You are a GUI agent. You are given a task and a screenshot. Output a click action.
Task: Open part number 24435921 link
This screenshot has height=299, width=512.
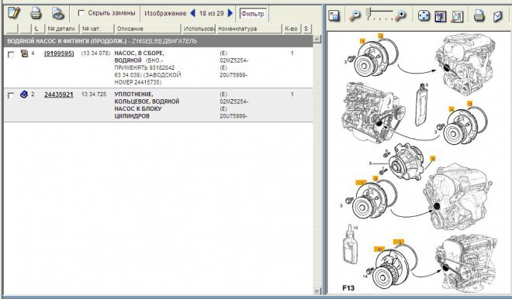(59, 95)
